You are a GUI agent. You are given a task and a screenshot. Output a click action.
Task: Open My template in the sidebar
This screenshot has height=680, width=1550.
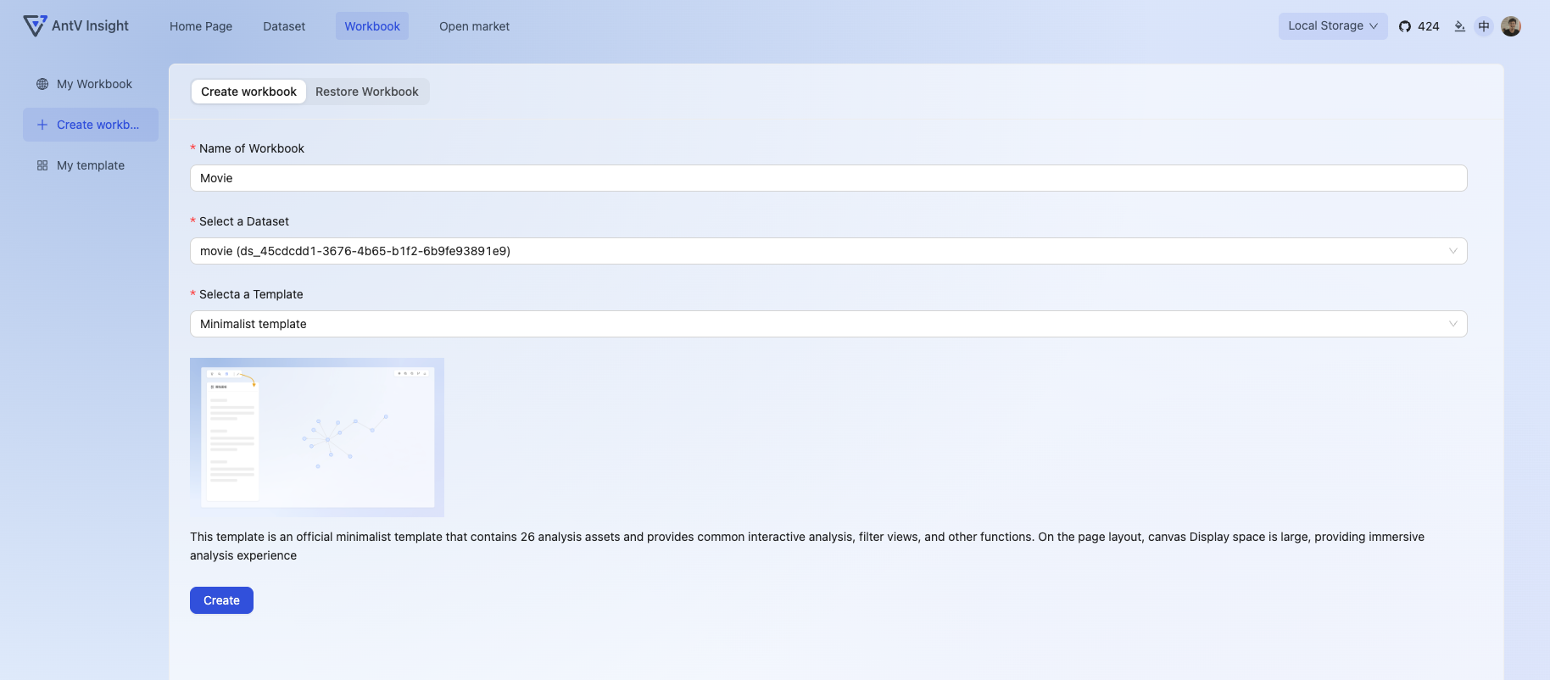91,165
